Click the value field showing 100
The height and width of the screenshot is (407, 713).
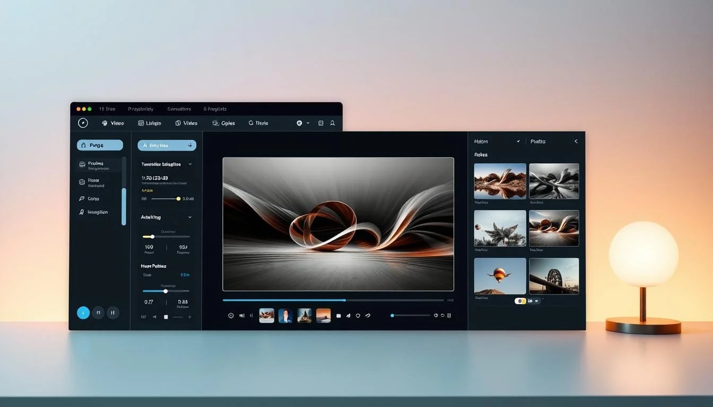pyautogui.click(x=149, y=247)
